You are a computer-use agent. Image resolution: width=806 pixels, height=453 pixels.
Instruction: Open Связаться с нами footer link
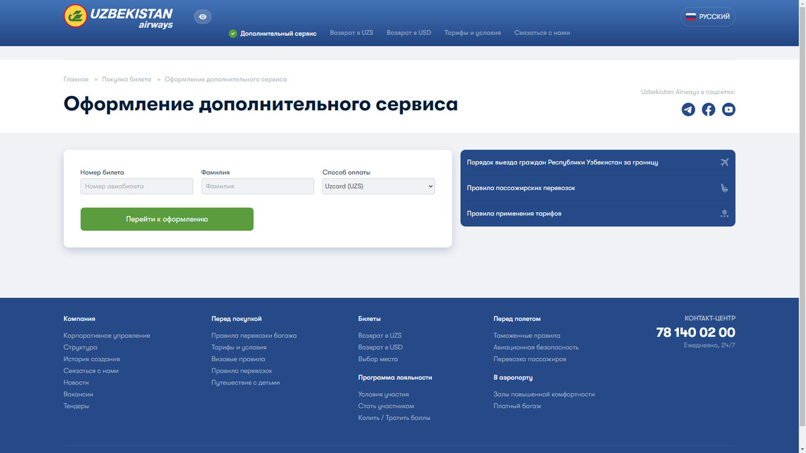click(91, 371)
